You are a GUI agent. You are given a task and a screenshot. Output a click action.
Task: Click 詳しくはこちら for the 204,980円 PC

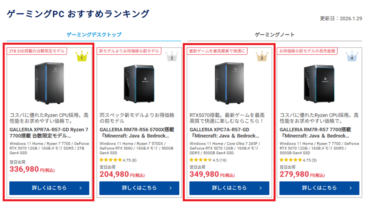pyautogui.click(x=139, y=188)
